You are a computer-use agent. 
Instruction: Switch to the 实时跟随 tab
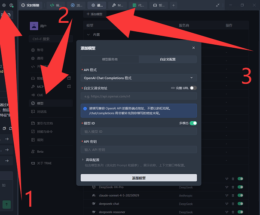(31, 5)
